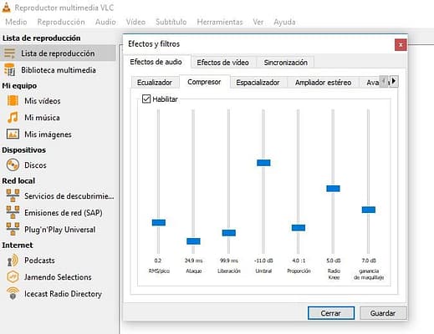The width and height of the screenshot is (434, 334).
Task: Open the Audio menu
Action: [105, 22]
